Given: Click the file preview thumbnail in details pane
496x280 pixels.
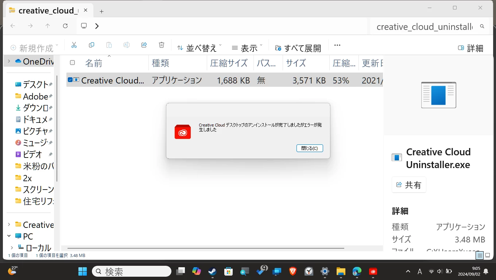Looking at the screenshot, I should pyautogui.click(x=439, y=95).
